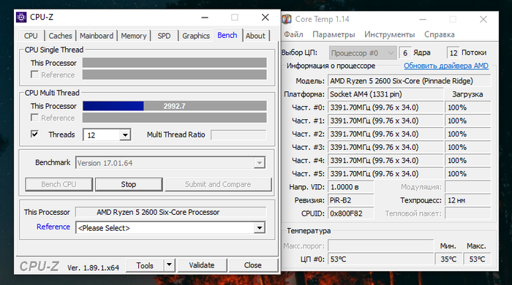Viewport: 512px width, 285px height.
Task: Open the Tools dropdown arrow button
Action: coord(169,265)
